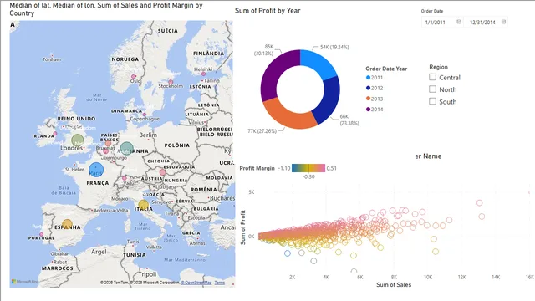This screenshot has width=535, height=301.
Task: Select the 2011 legend color marker
Action: click(x=368, y=78)
